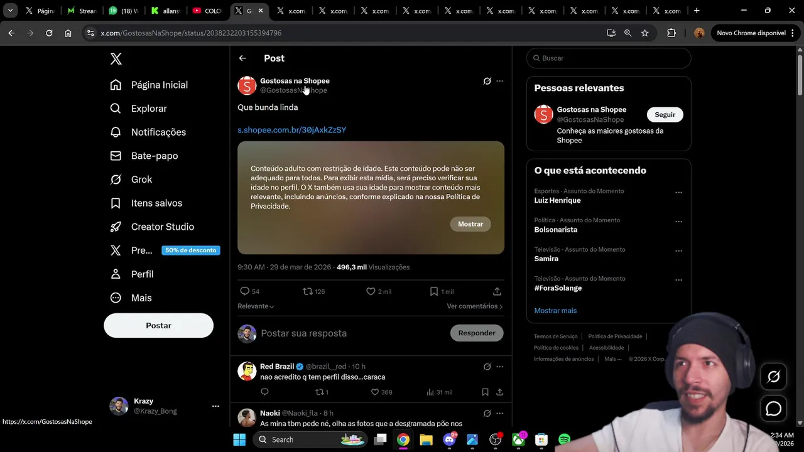Click the Responder button

[x=477, y=333]
